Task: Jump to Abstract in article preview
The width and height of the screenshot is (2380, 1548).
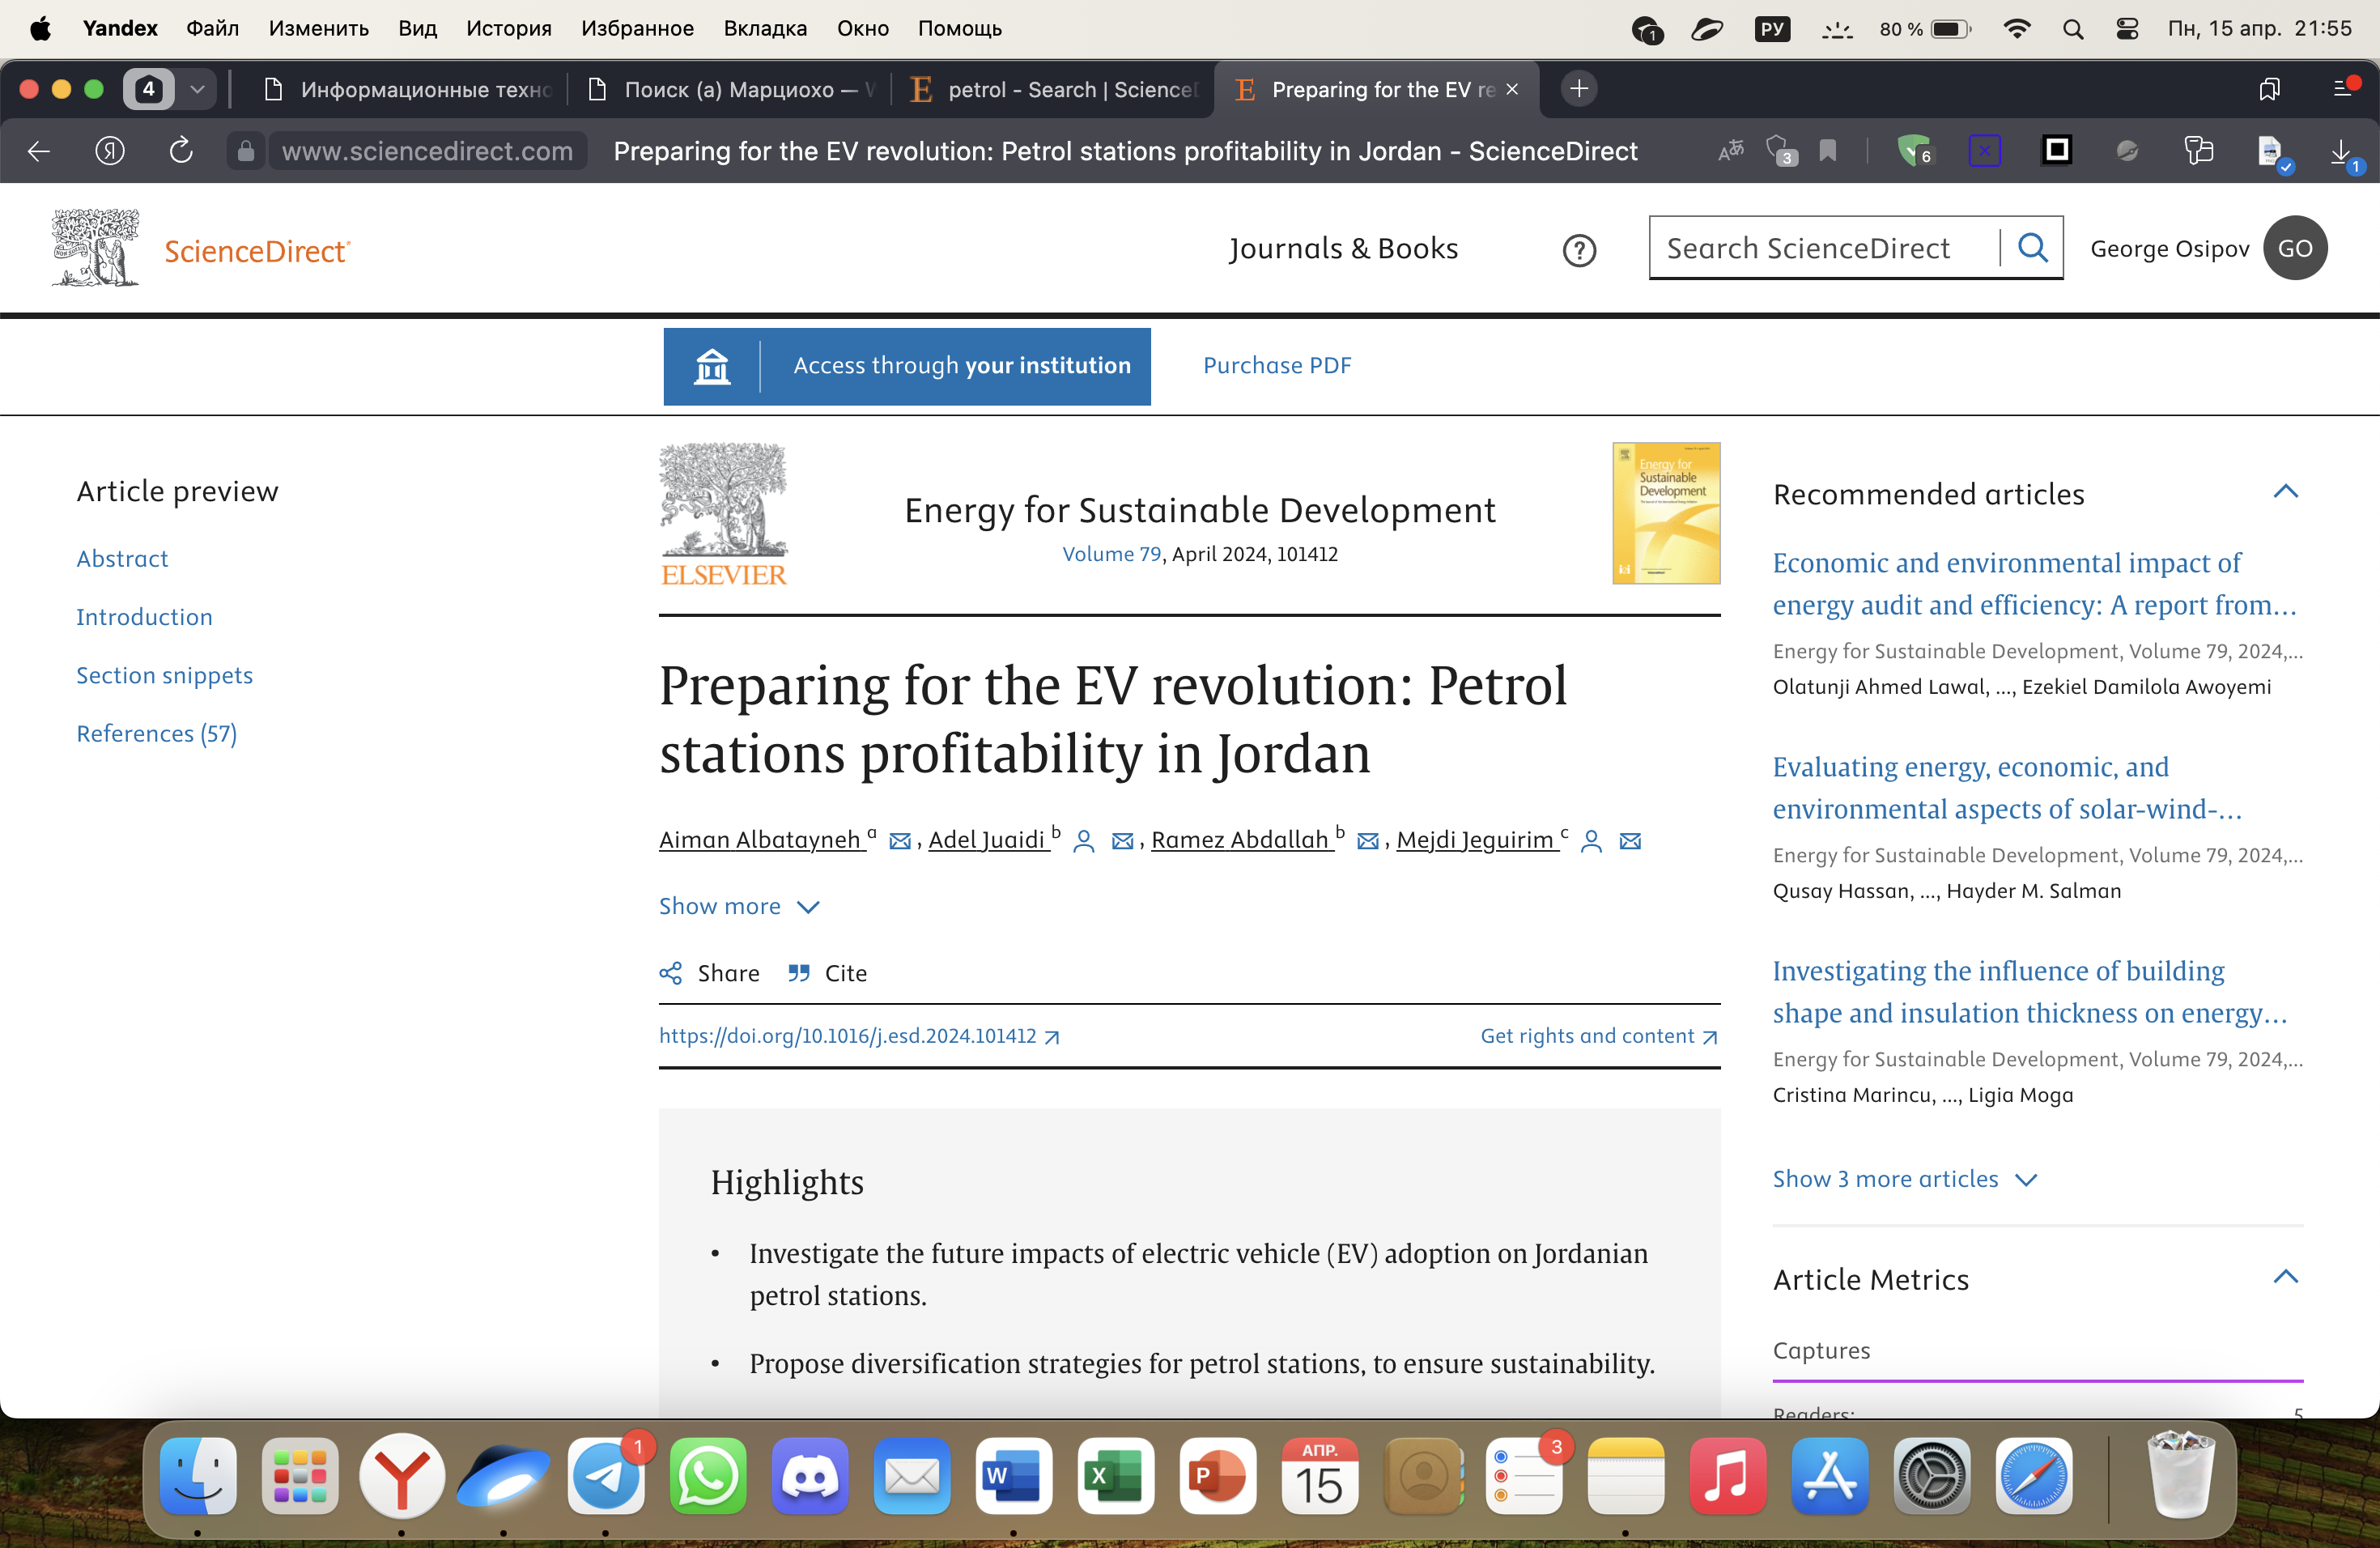Action: 122,559
